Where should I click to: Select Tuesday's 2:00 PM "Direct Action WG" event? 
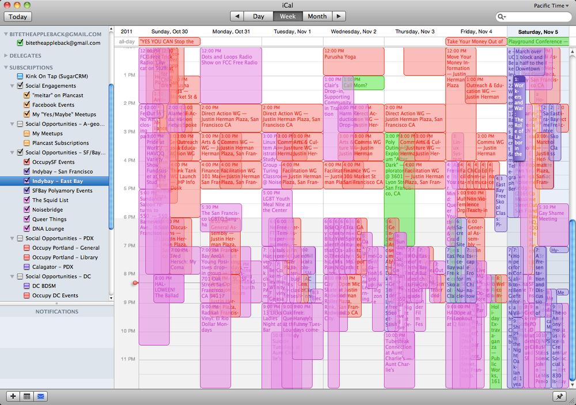pyautogui.click(x=292, y=118)
